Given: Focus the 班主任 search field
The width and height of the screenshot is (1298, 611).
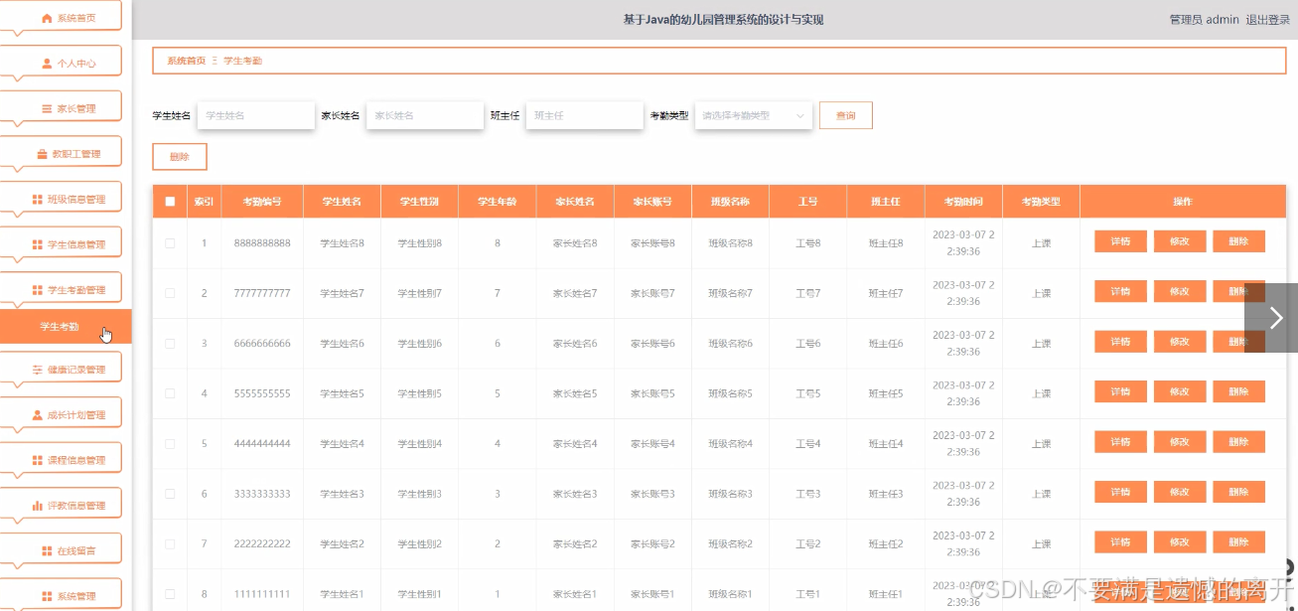Looking at the screenshot, I should coord(585,115).
